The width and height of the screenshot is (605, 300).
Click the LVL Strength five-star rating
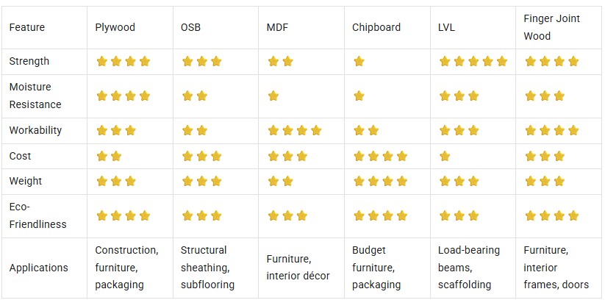point(473,61)
